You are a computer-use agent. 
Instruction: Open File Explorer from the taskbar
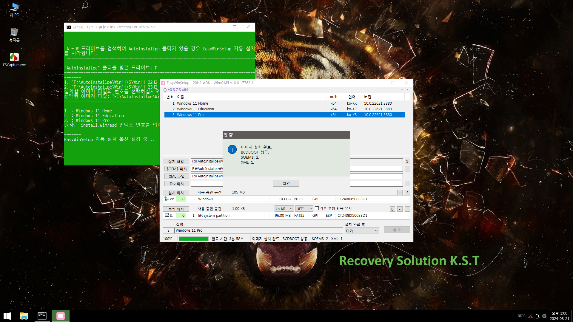(24, 316)
